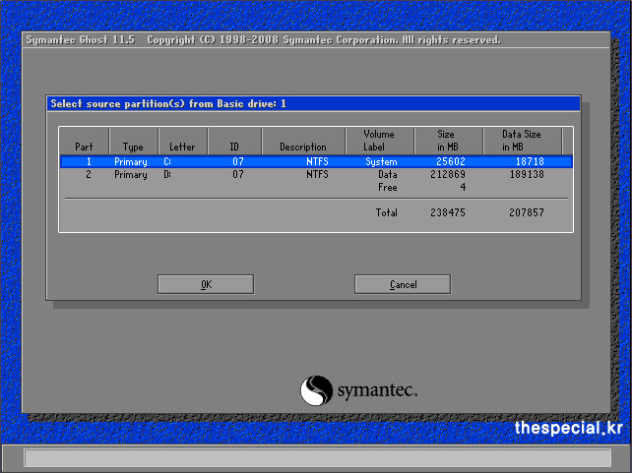The width and height of the screenshot is (632, 473).
Task: Click the Symantec logo icon
Action: point(316,390)
